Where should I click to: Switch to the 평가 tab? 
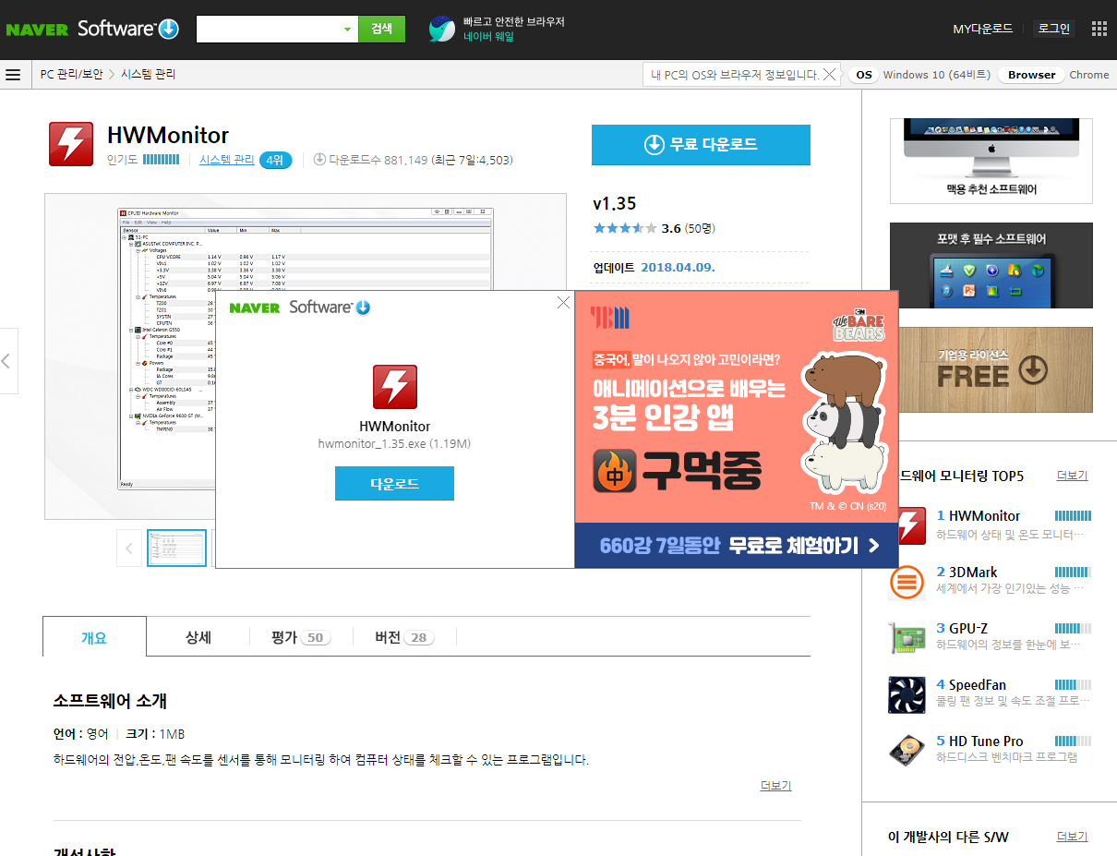click(301, 637)
